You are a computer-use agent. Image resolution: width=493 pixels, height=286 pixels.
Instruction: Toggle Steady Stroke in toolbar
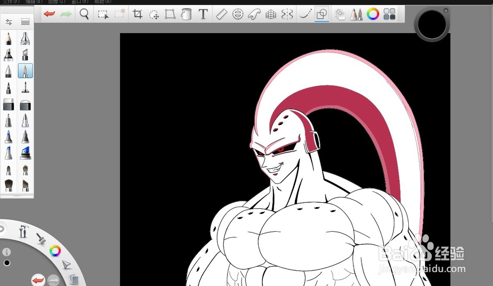pyautogui.click(x=305, y=14)
